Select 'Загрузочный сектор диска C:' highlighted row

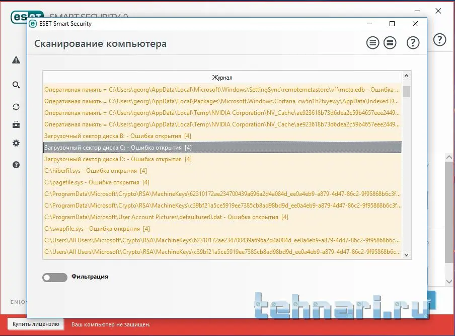pyautogui.click(x=222, y=148)
